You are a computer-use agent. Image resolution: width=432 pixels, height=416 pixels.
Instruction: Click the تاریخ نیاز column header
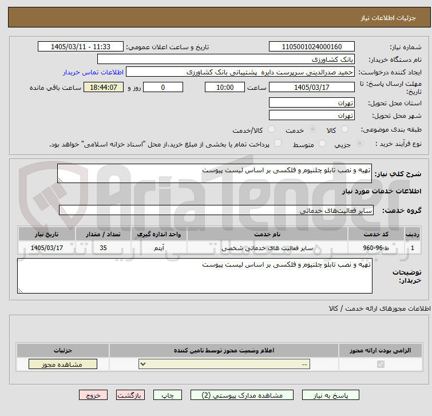[x=46, y=234]
